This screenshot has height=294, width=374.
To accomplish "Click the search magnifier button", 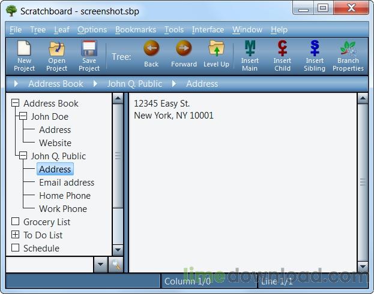I will (116, 264).
